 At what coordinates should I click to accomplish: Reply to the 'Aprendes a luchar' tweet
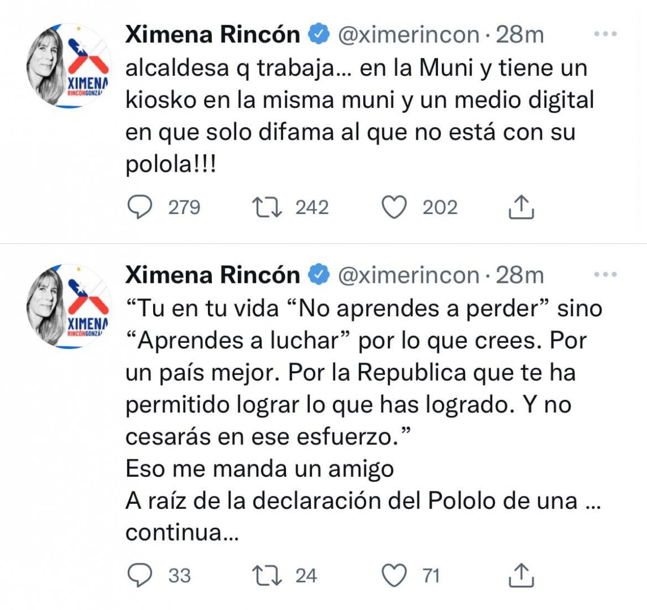click(x=140, y=576)
